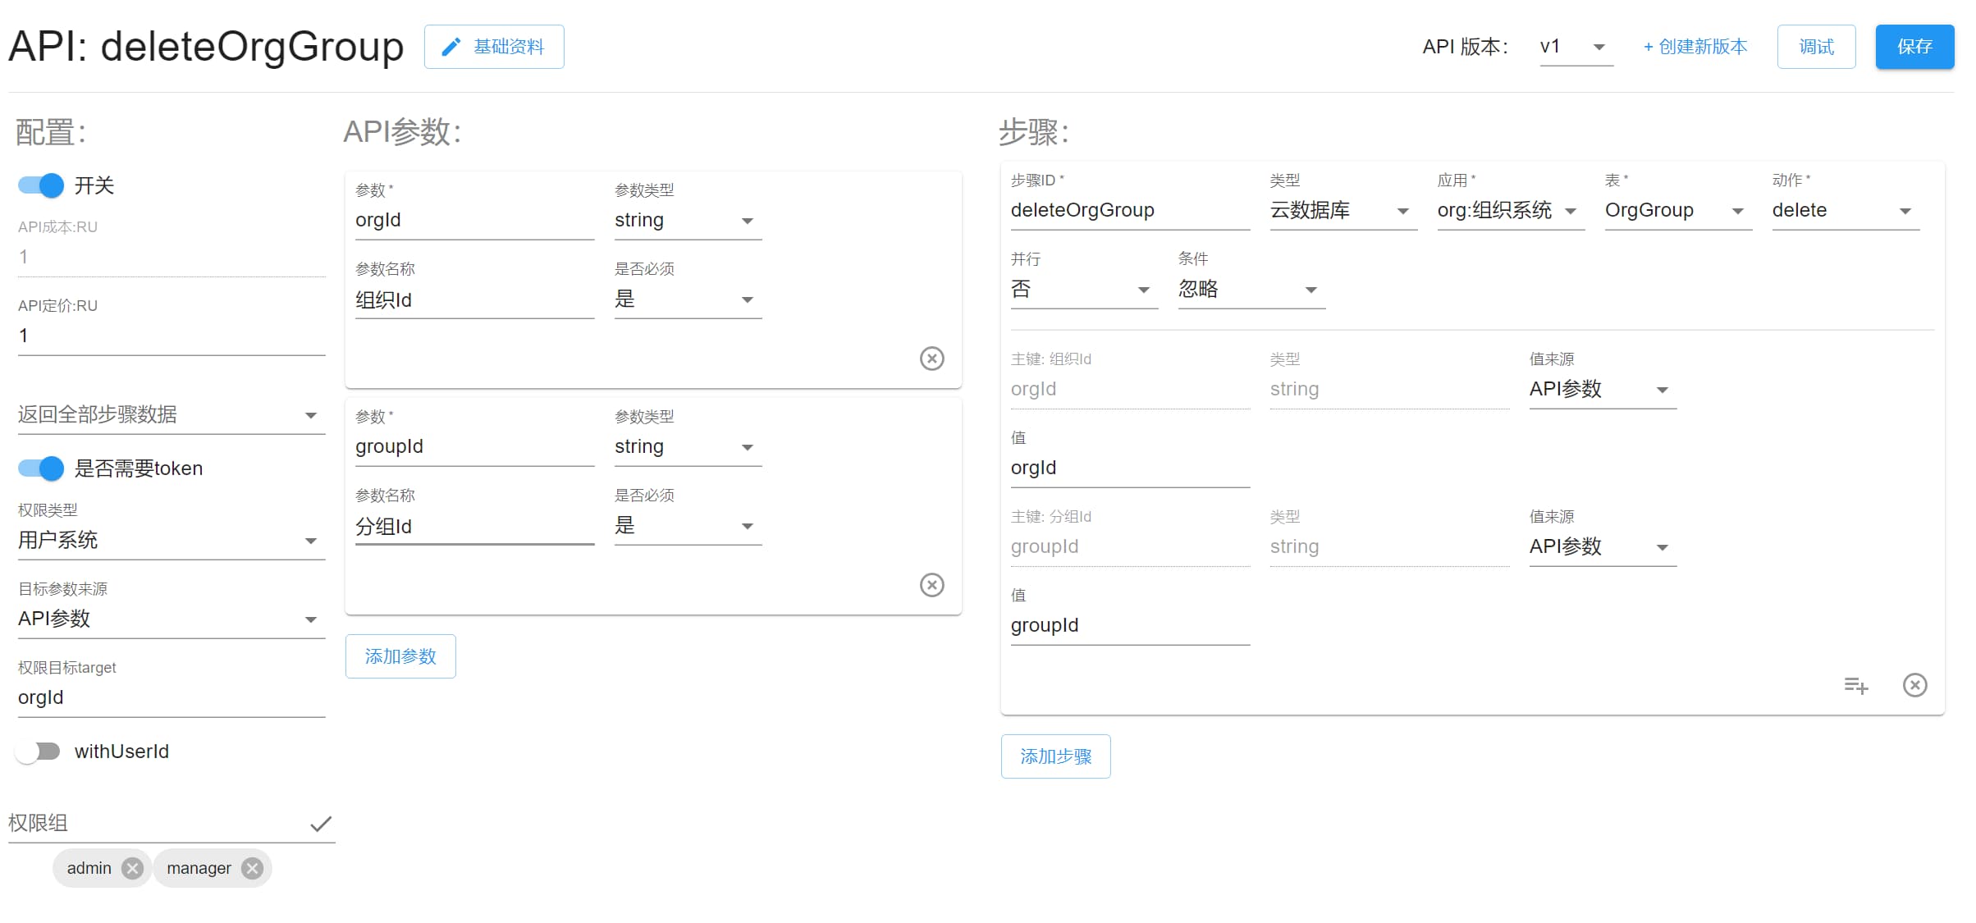
Task: Toggle the 开关 switch
Action: 41,185
